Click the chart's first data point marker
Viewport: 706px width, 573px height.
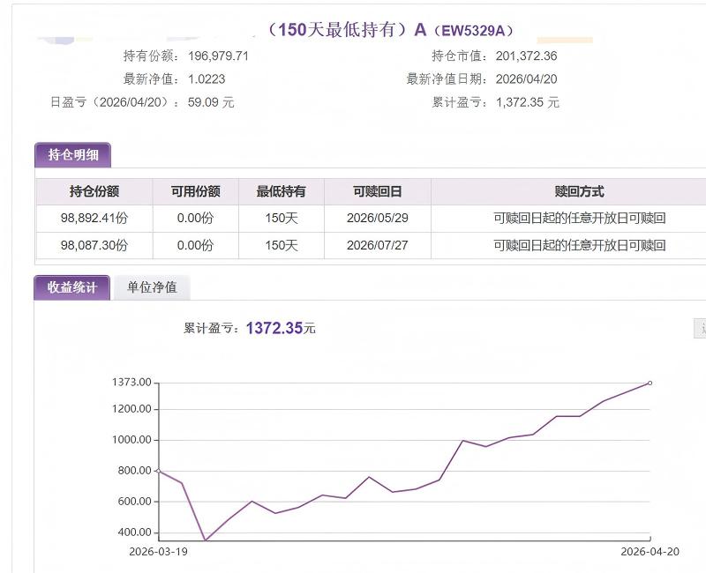click(158, 471)
